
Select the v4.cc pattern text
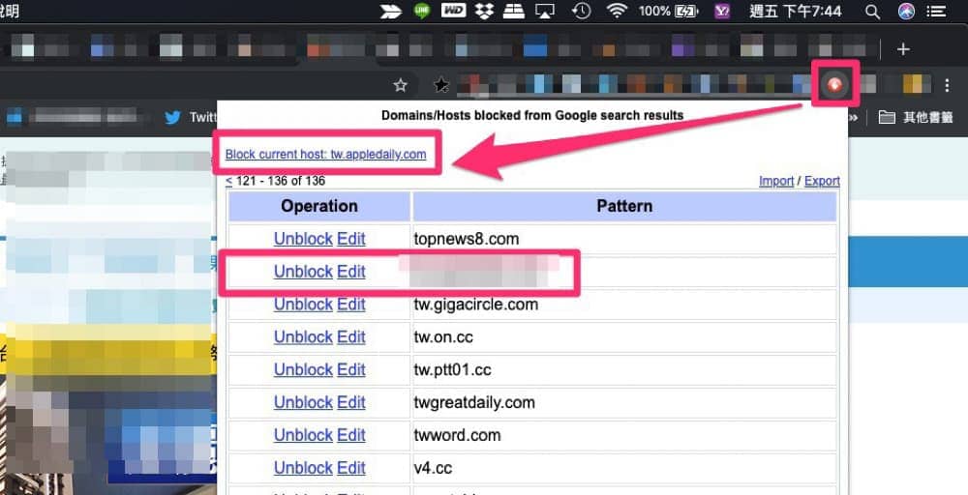coord(433,467)
